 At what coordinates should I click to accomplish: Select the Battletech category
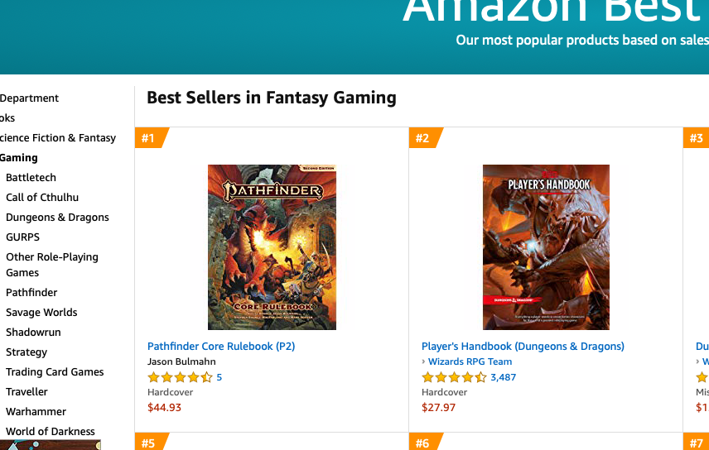31,177
